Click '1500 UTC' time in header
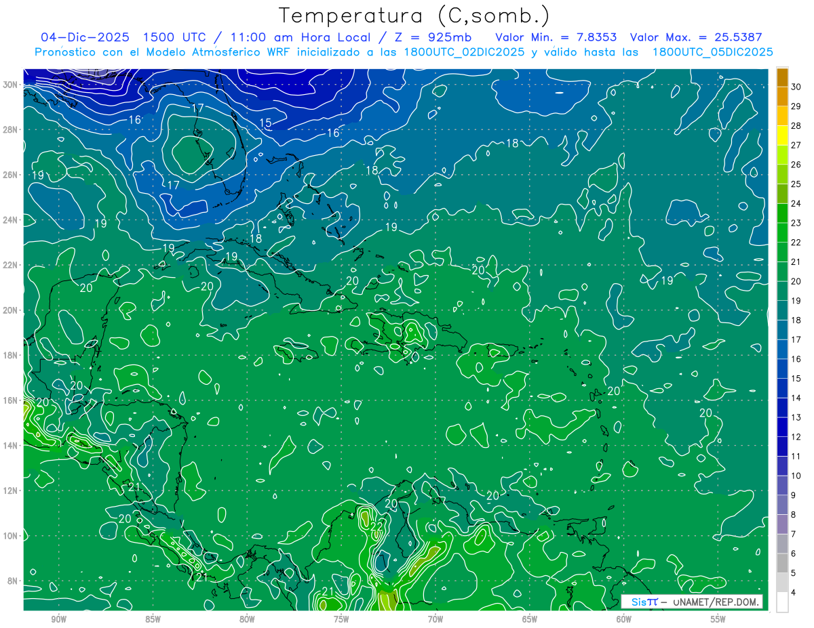The width and height of the screenshot is (814, 628). pyautogui.click(x=175, y=37)
